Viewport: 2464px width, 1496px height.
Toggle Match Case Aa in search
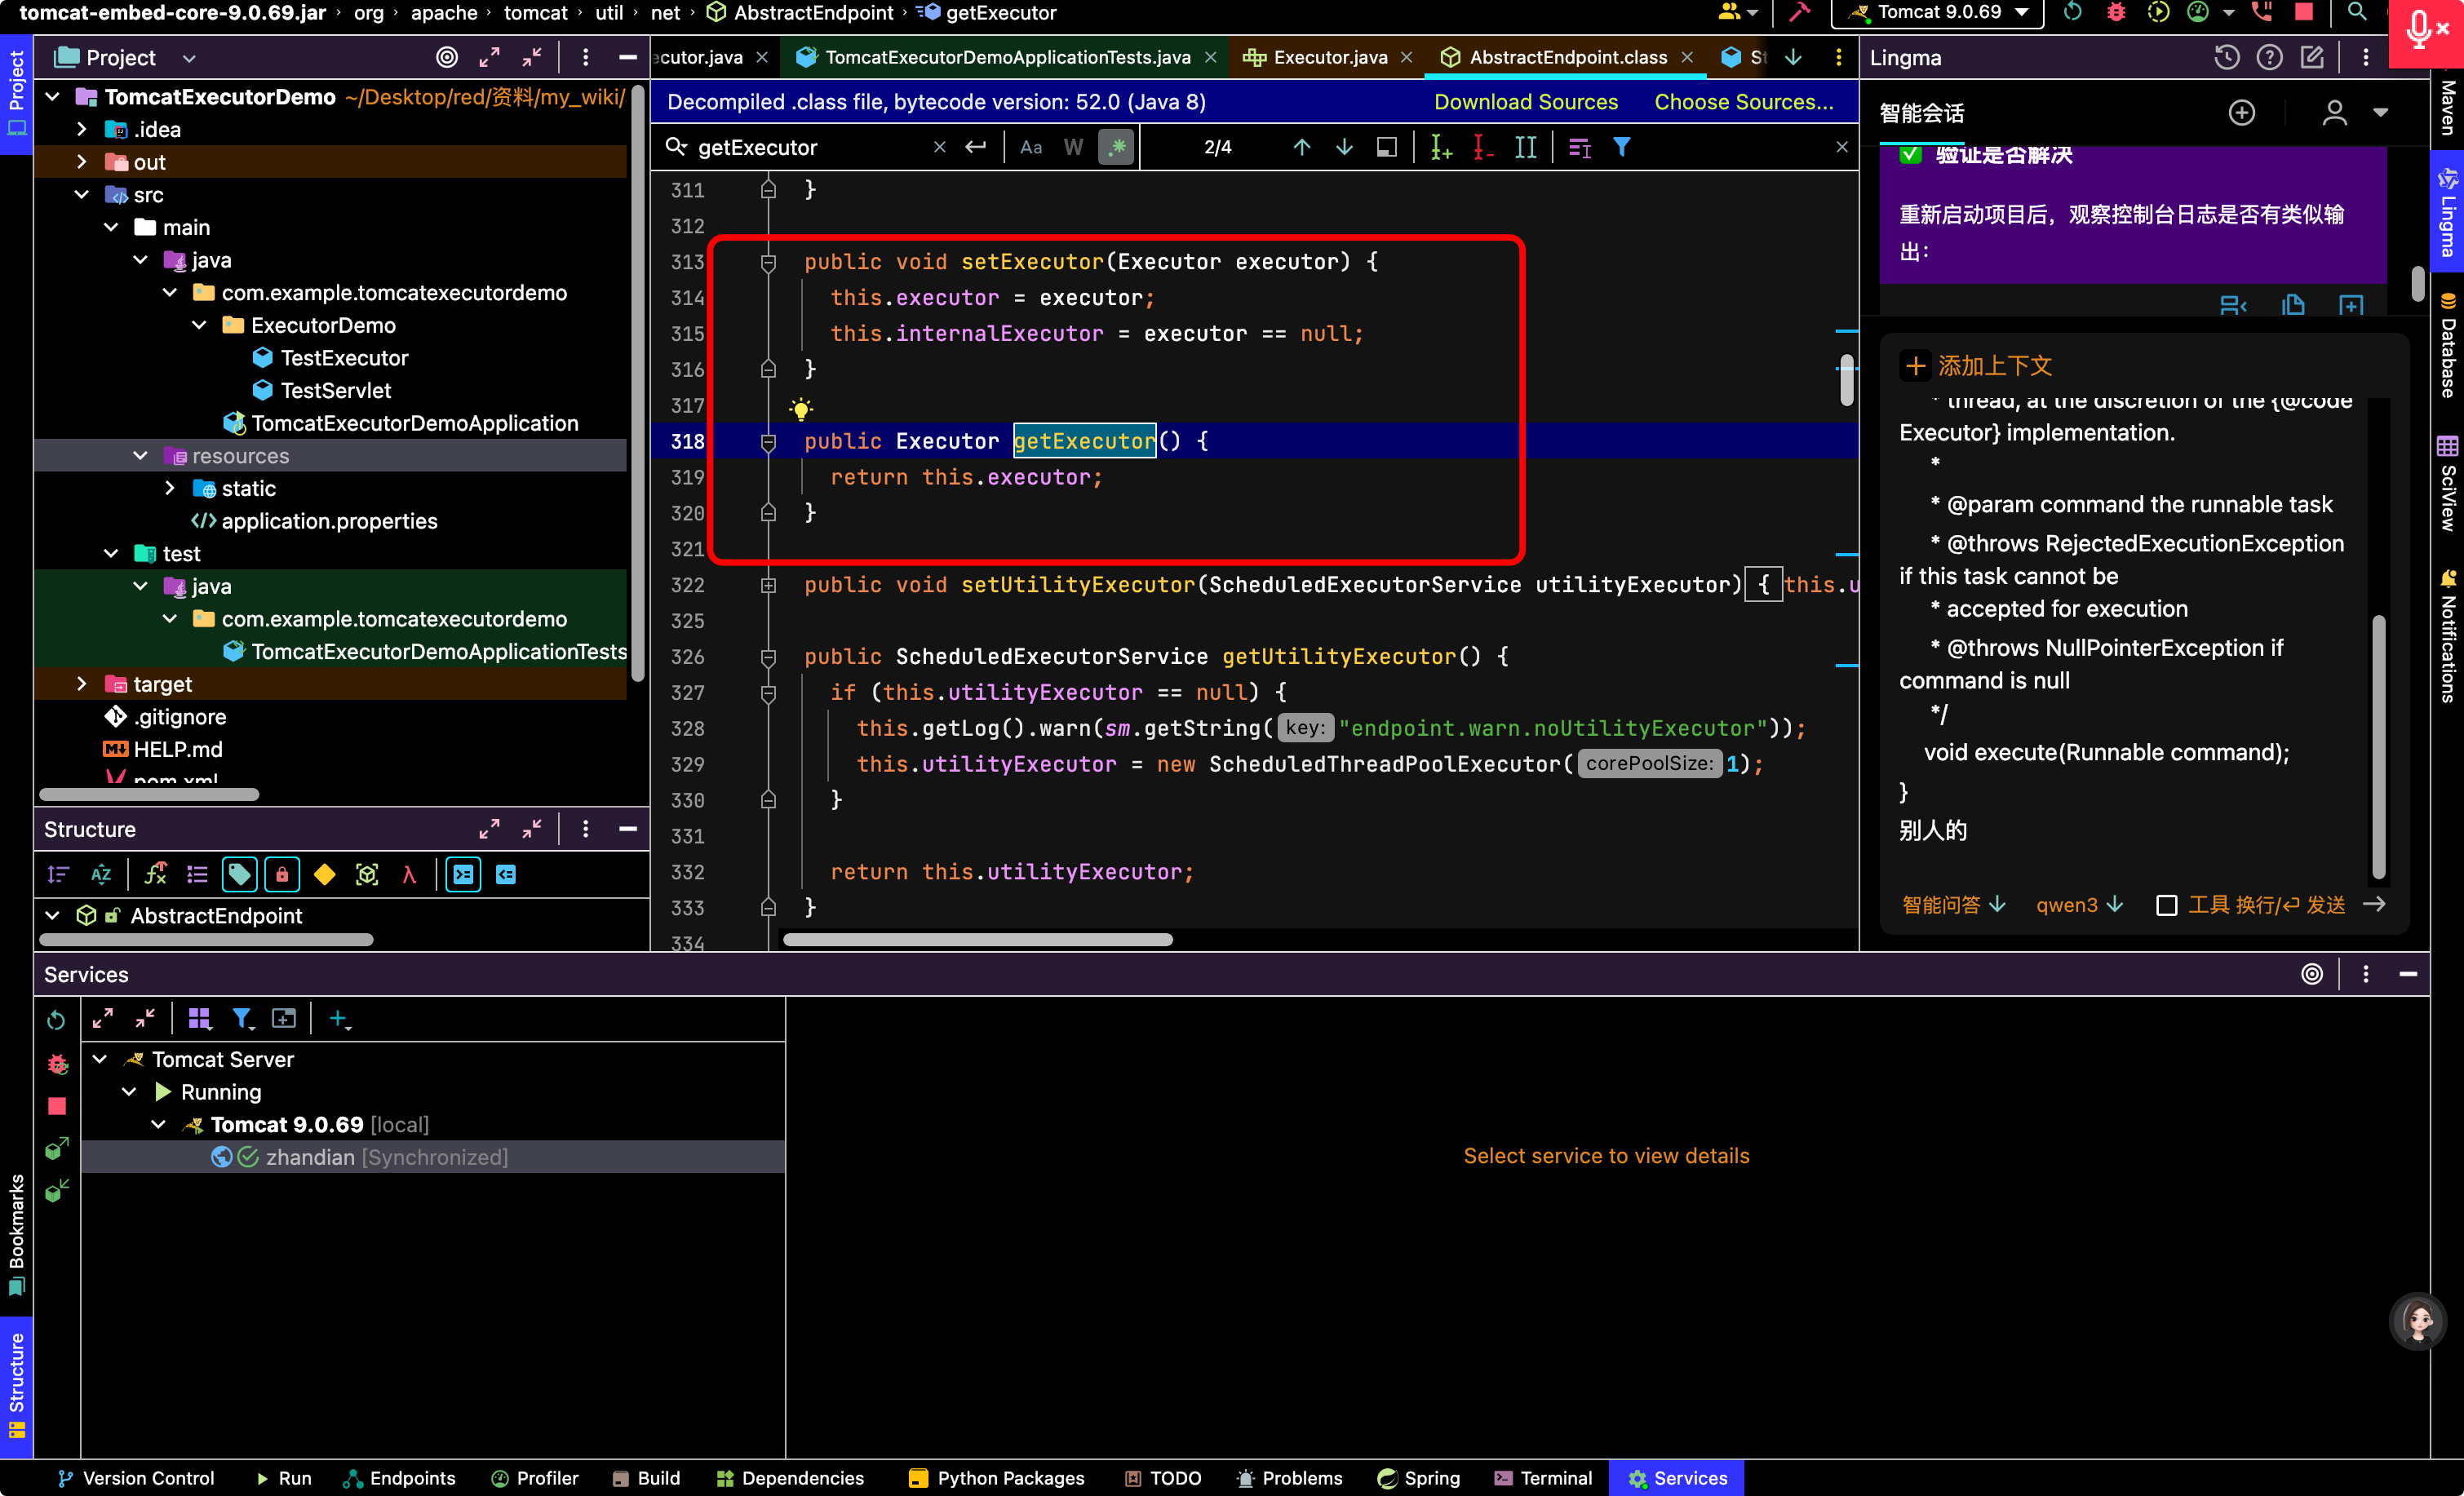tap(1030, 148)
